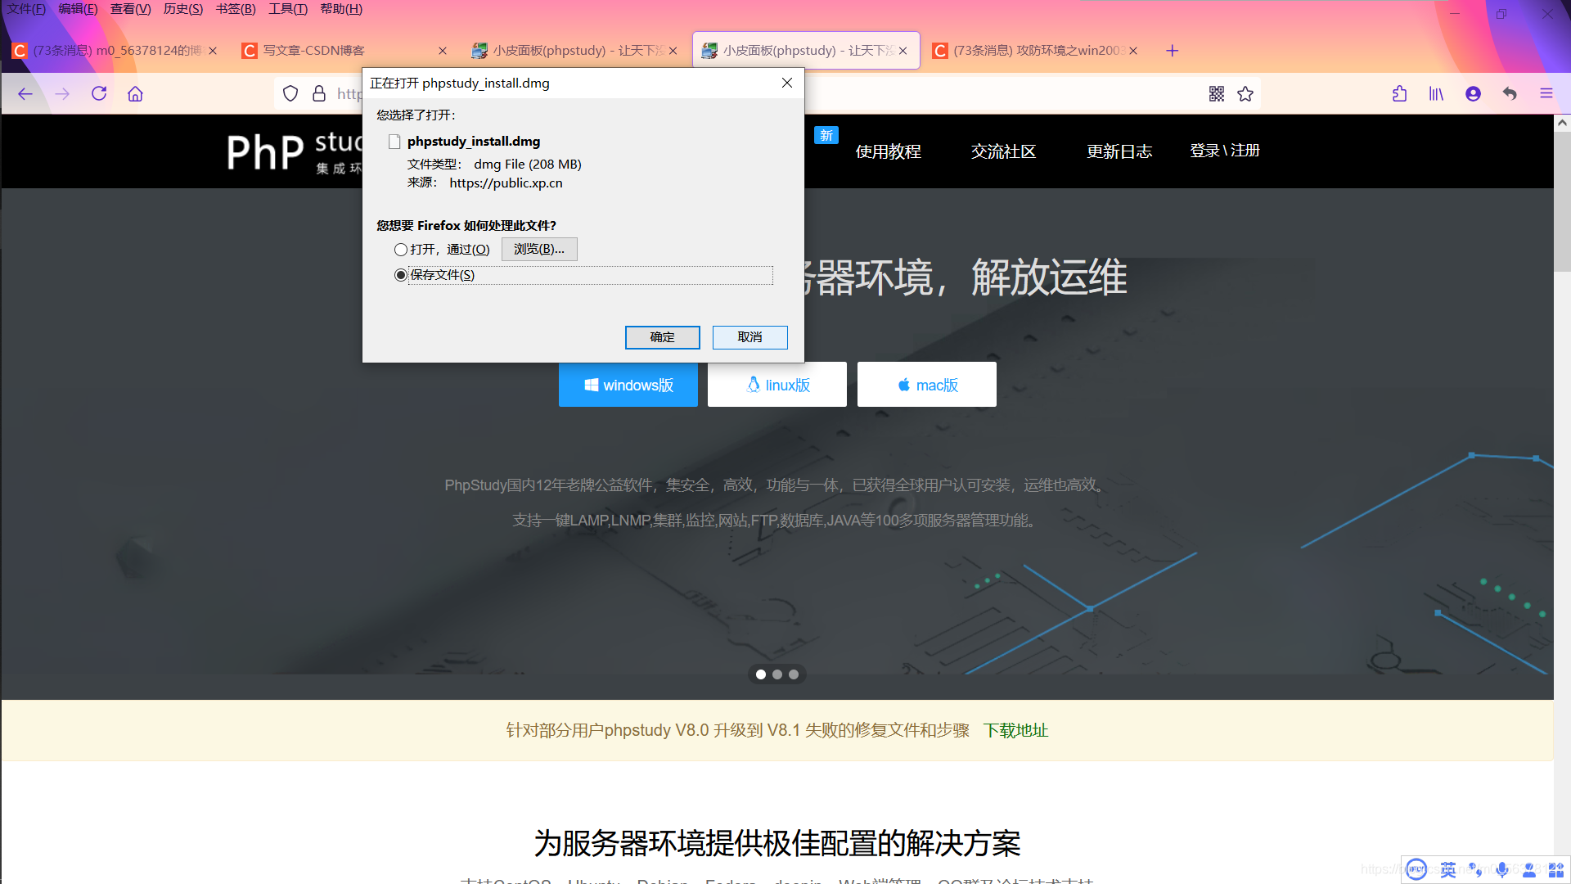The width and height of the screenshot is (1571, 884).
Task: Select the 保存文件(S) radio option
Action: pyautogui.click(x=400, y=275)
